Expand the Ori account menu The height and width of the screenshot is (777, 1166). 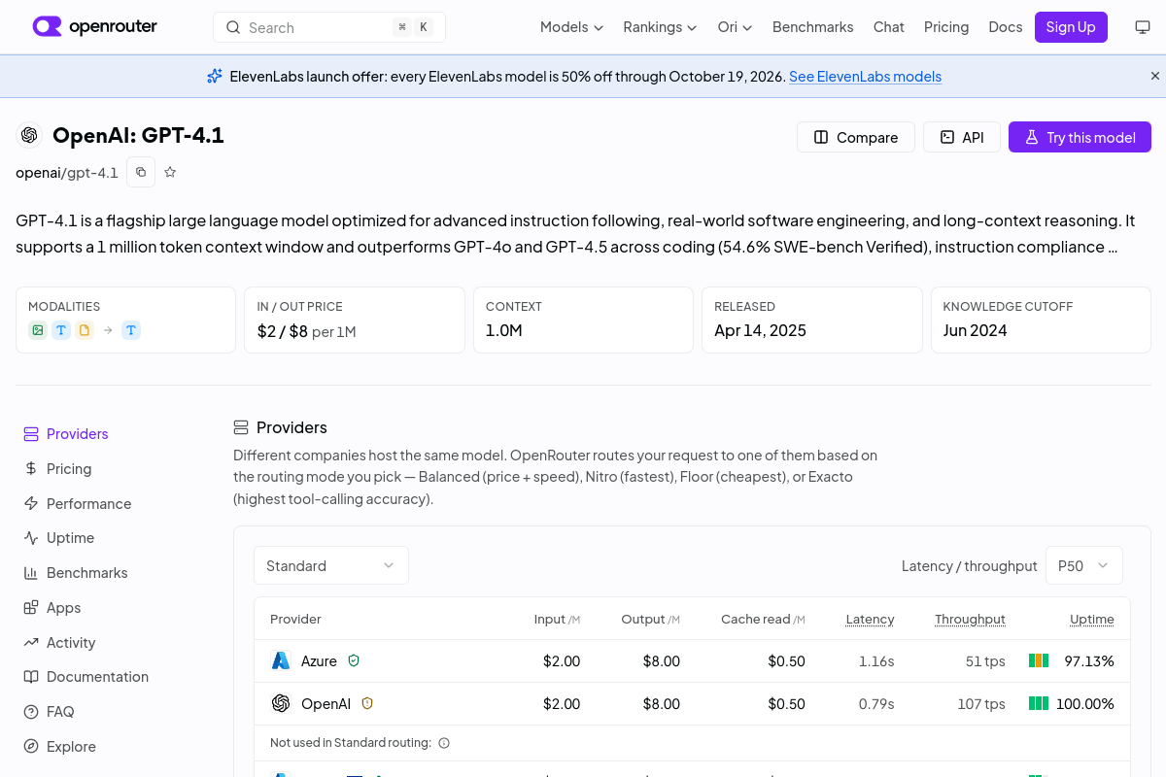(x=735, y=27)
